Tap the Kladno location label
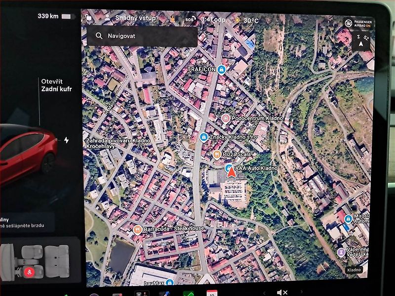Viewport: 395px width, 296px height. 354,270
